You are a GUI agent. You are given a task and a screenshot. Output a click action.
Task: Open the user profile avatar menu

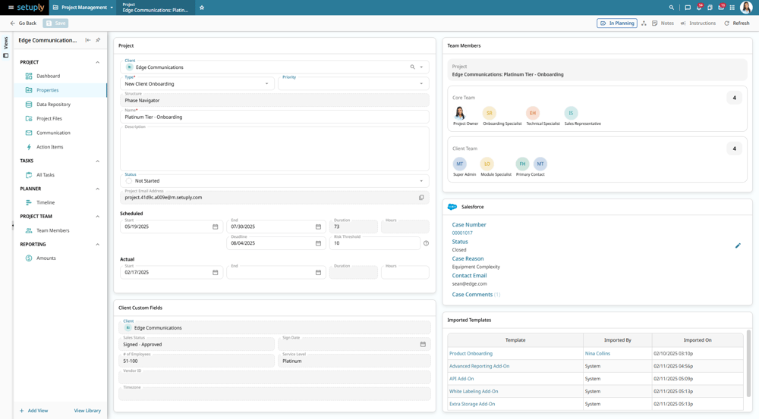746,8
